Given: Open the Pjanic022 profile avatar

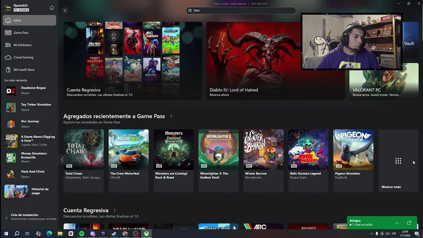Looking at the screenshot, I should click(x=7, y=8).
